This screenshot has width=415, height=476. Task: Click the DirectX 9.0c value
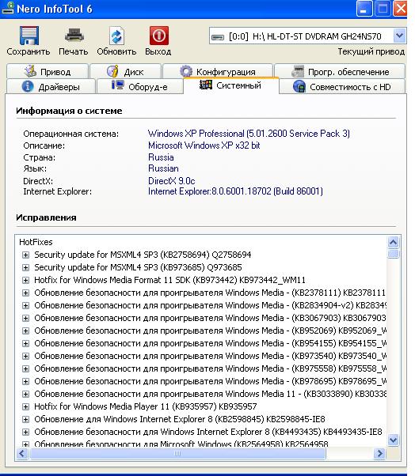172,181
